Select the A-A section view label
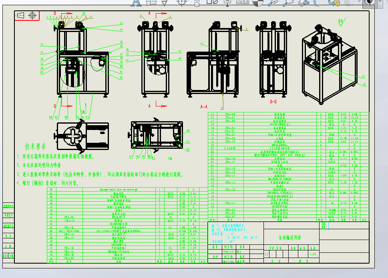The height and width of the screenshot is (278, 388). click(204, 107)
